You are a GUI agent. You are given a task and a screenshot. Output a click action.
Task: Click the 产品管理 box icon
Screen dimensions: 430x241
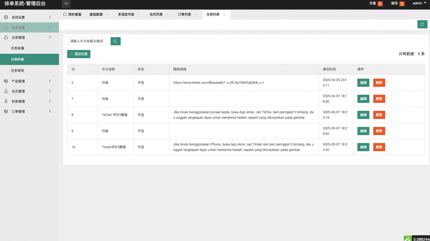click(x=6, y=81)
